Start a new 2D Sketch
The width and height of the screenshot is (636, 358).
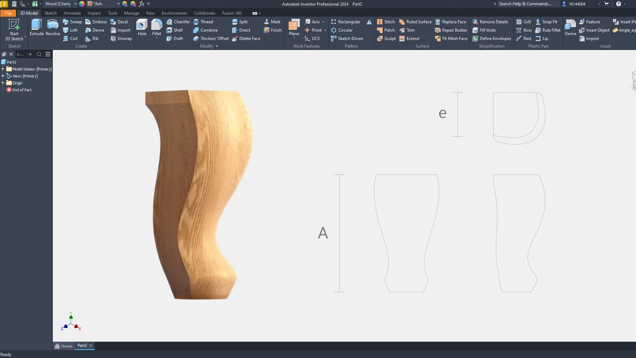(14, 30)
